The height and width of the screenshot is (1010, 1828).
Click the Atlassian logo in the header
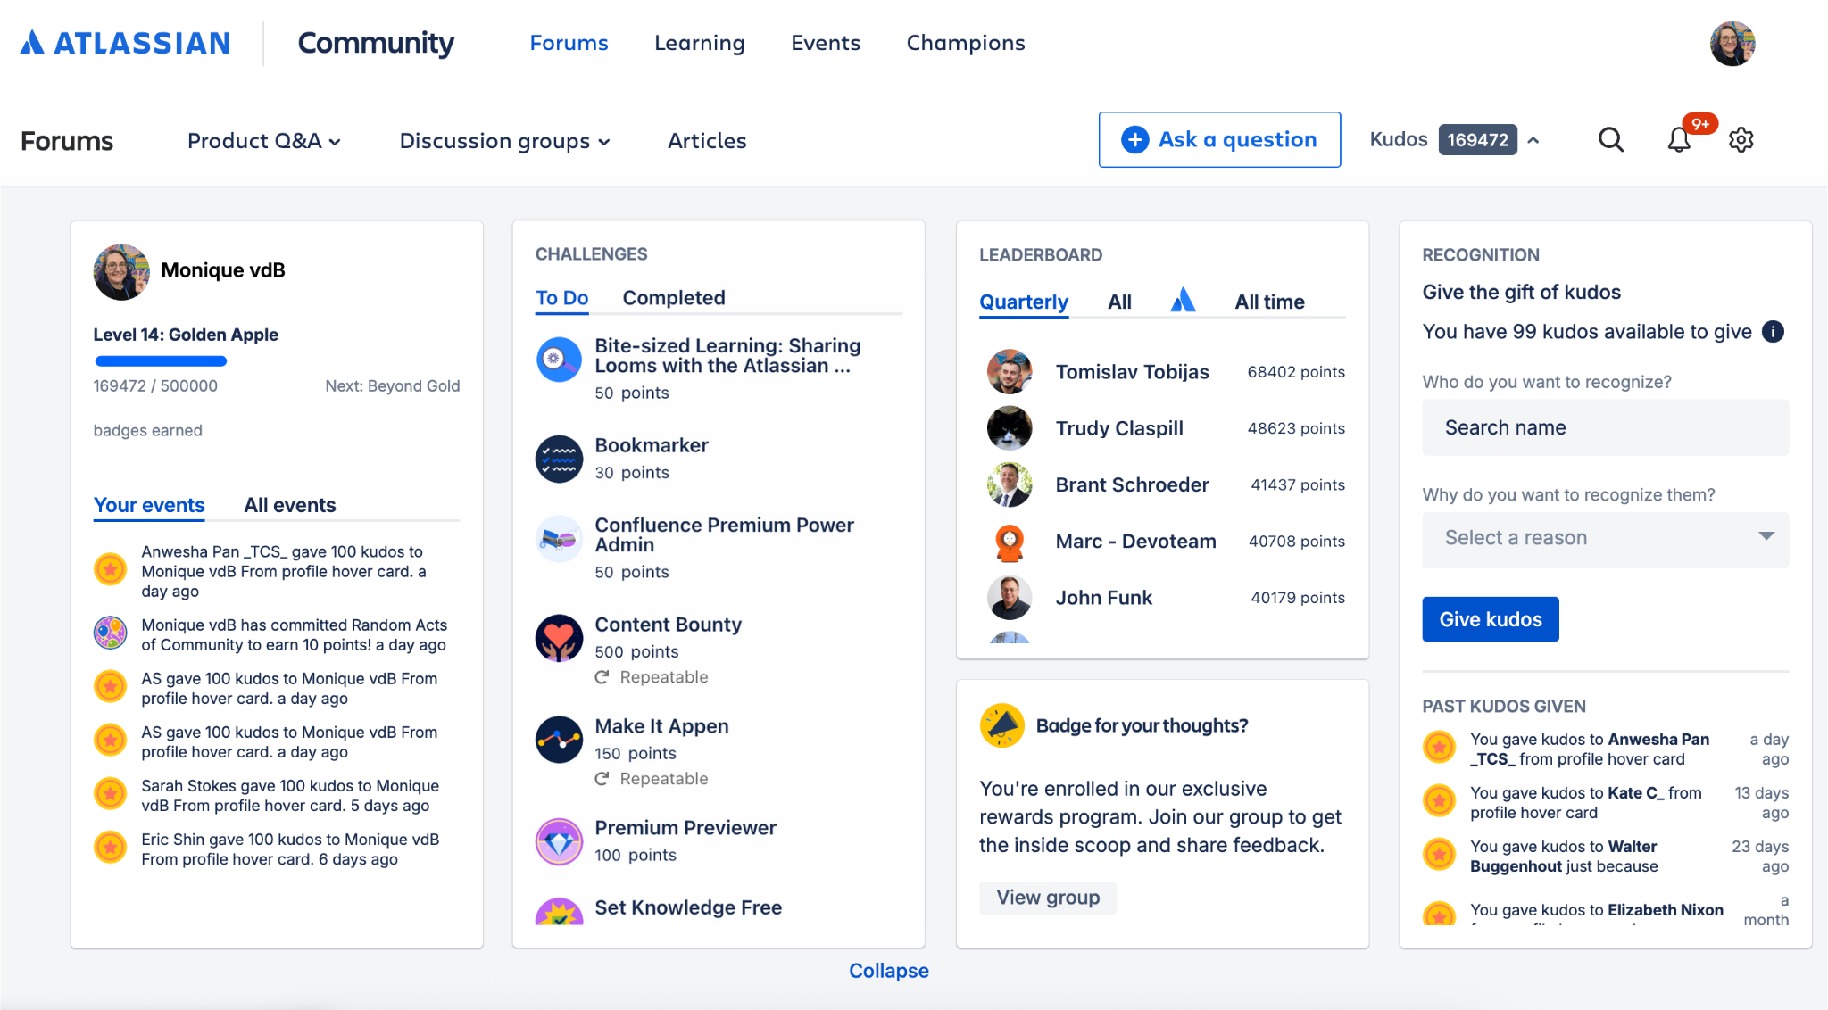click(124, 42)
